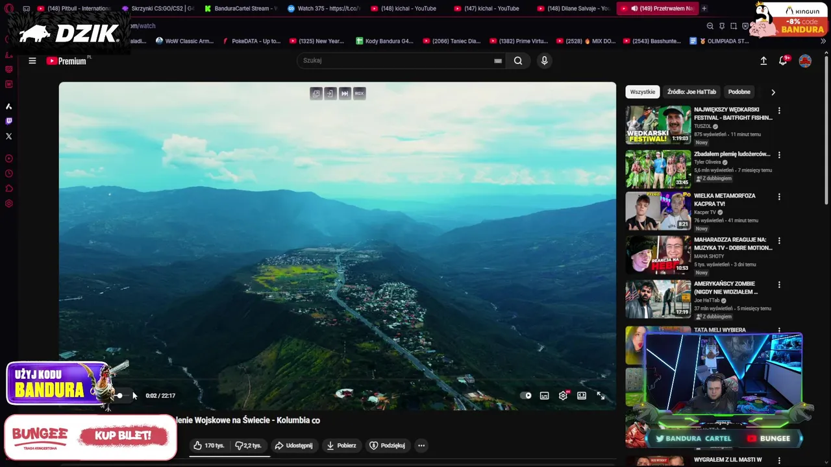Open options for WIELKA METAMORFOZA KACPRA TV

tap(779, 197)
